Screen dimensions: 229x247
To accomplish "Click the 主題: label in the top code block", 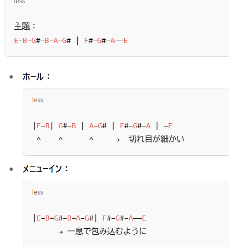I will 25,26.
